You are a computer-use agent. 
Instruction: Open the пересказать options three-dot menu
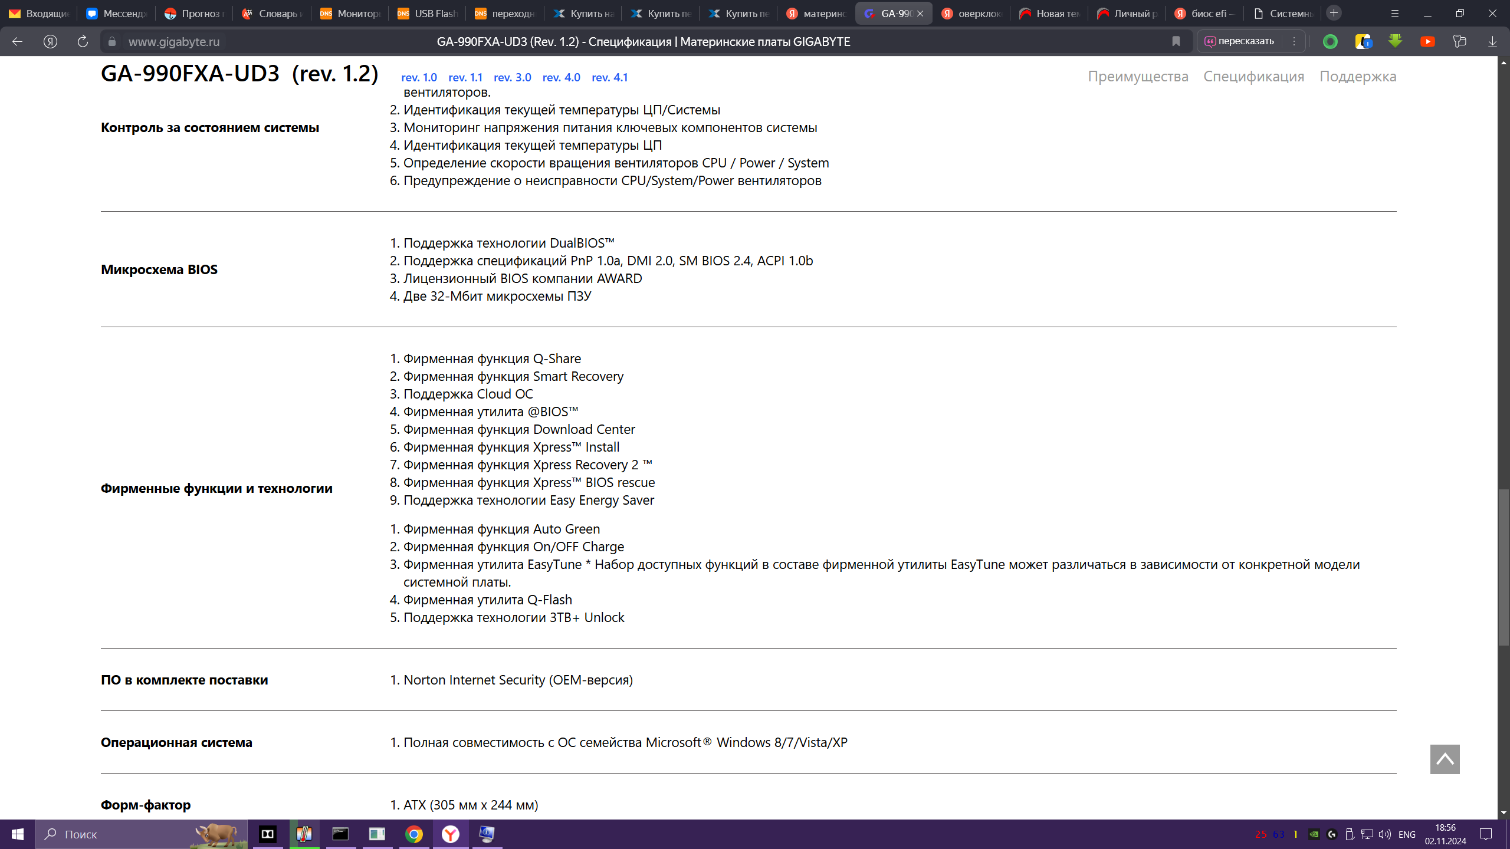pyautogui.click(x=1294, y=41)
